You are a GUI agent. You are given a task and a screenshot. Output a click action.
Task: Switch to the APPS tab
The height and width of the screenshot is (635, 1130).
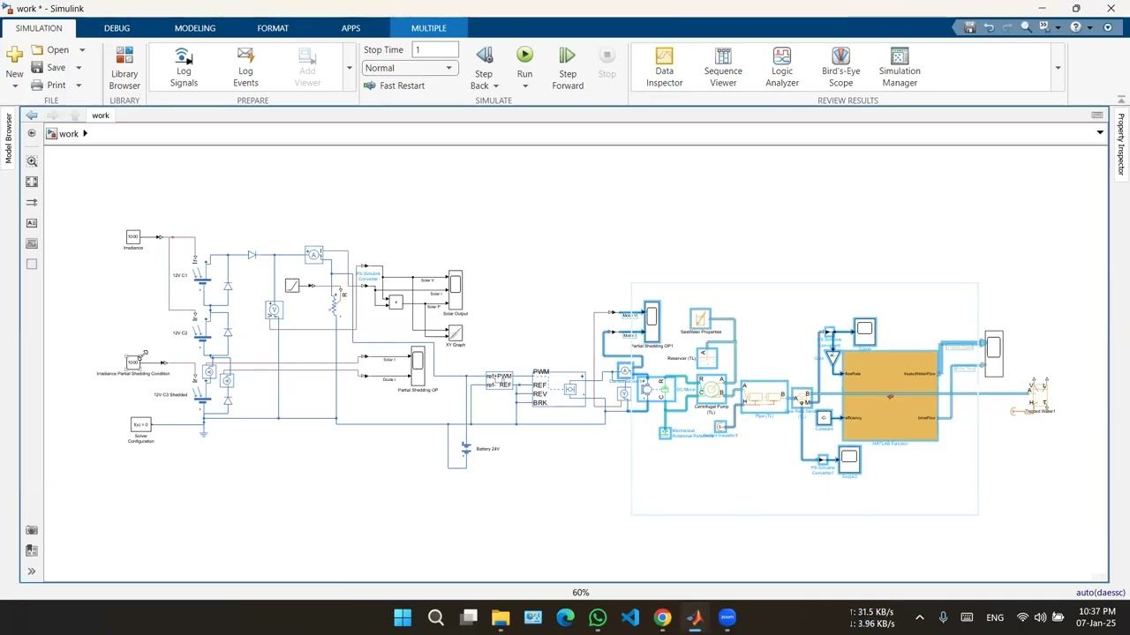(350, 28)
